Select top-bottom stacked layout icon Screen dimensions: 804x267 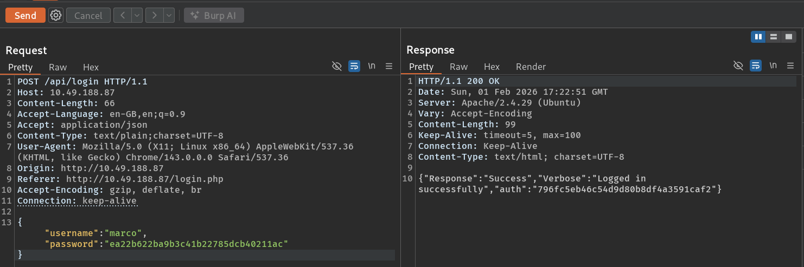[x=773, y=37]
